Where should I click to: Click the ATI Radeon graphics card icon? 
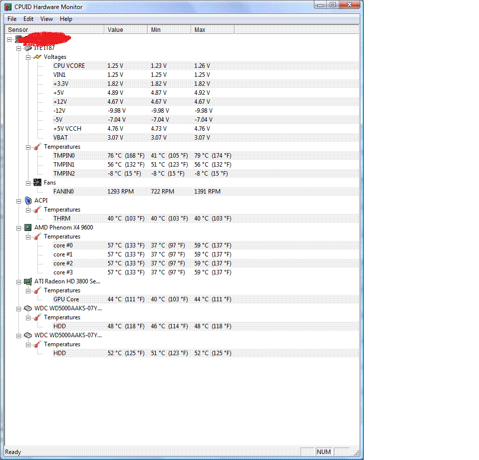[x=28, y=281]
